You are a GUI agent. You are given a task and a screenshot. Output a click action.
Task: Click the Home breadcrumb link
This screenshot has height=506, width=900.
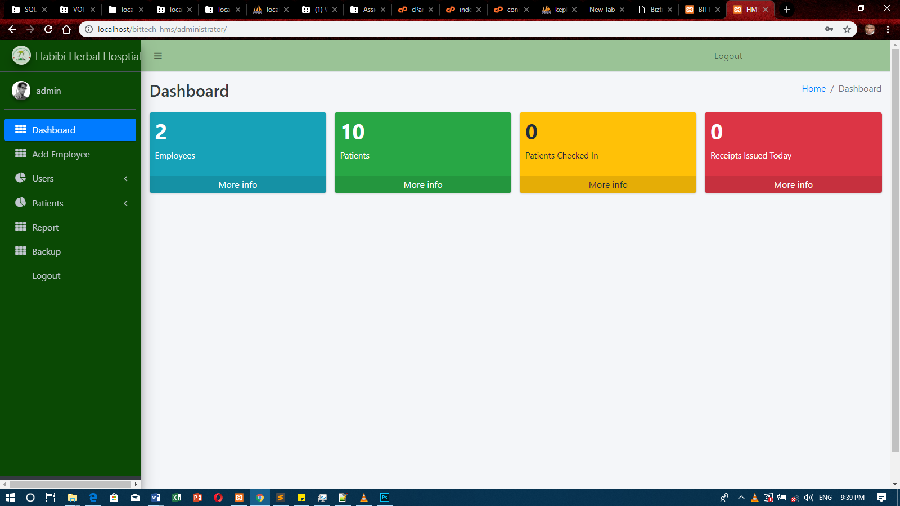[813, 89]
